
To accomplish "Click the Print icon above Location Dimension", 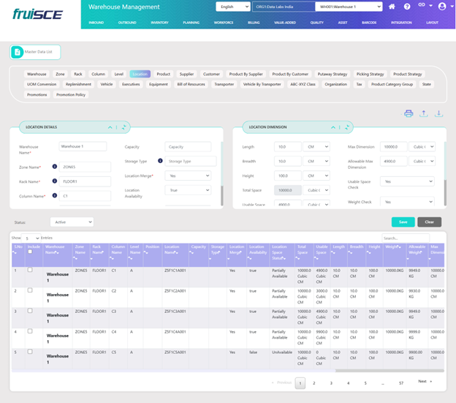I will pyautogui.click(x=408, y=113).
